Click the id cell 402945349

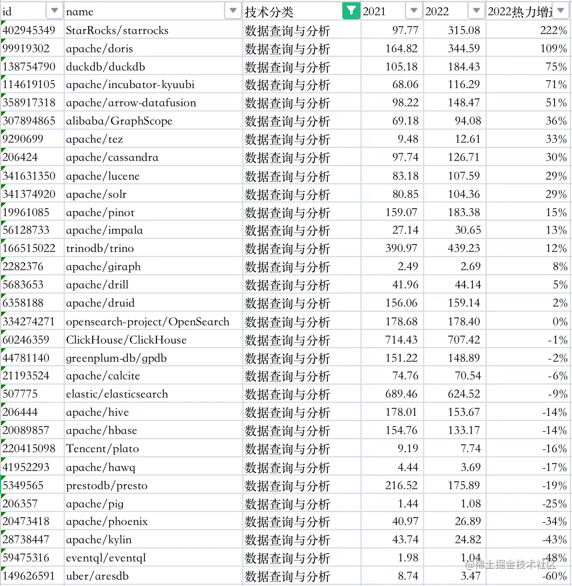[32, 30]
